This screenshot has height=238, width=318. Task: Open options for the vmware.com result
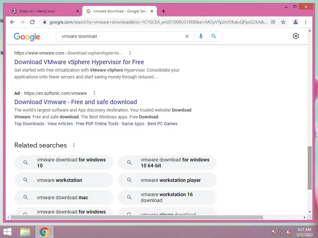coord(130,53)
